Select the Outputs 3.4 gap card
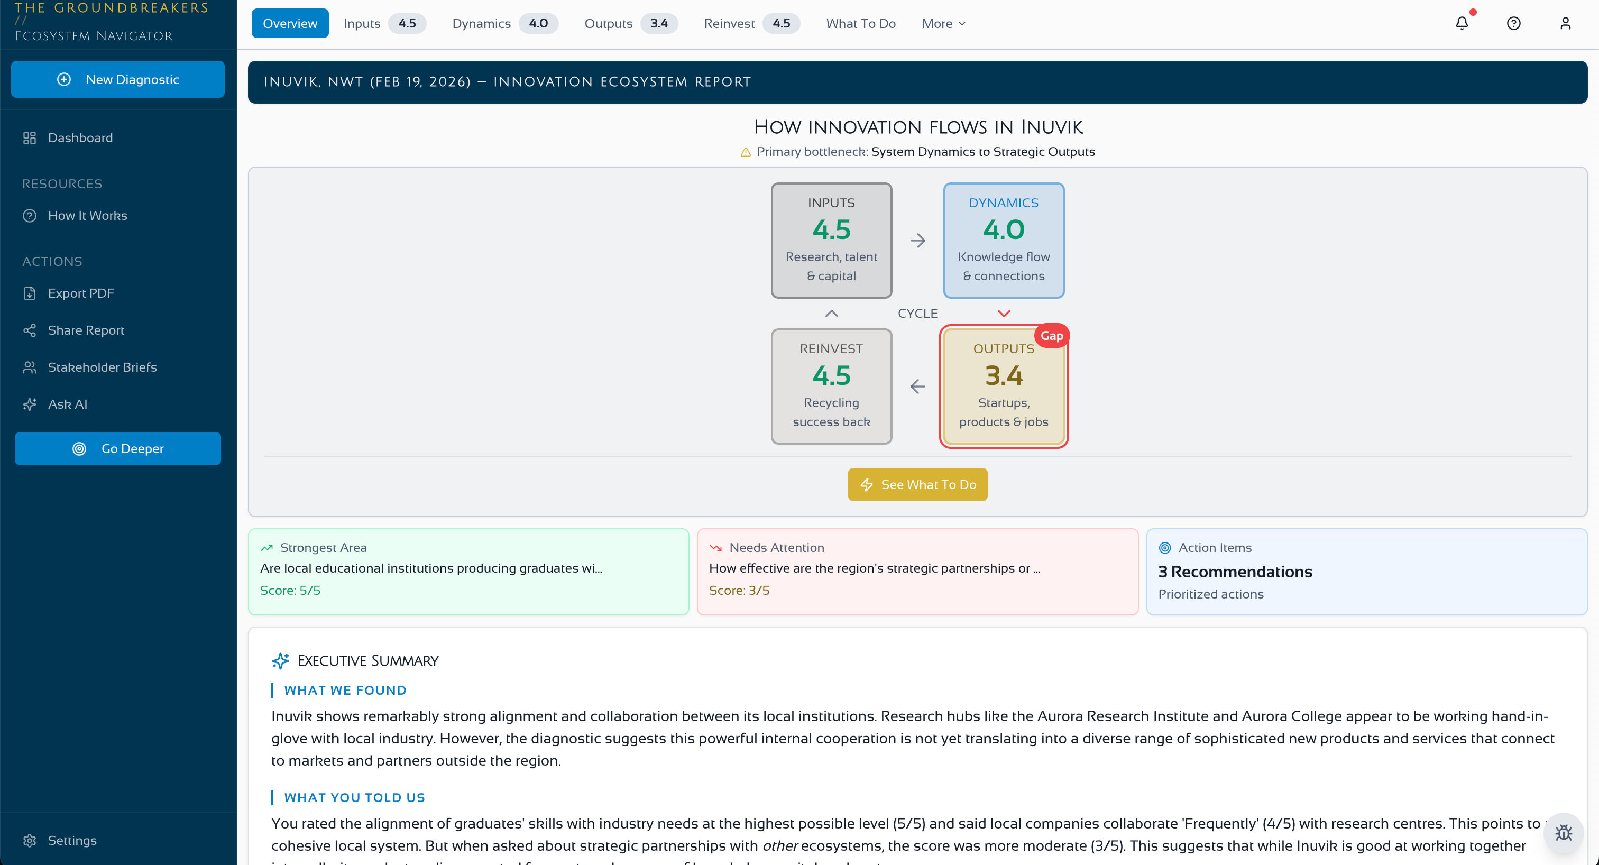 click(x=1003, y=386)
